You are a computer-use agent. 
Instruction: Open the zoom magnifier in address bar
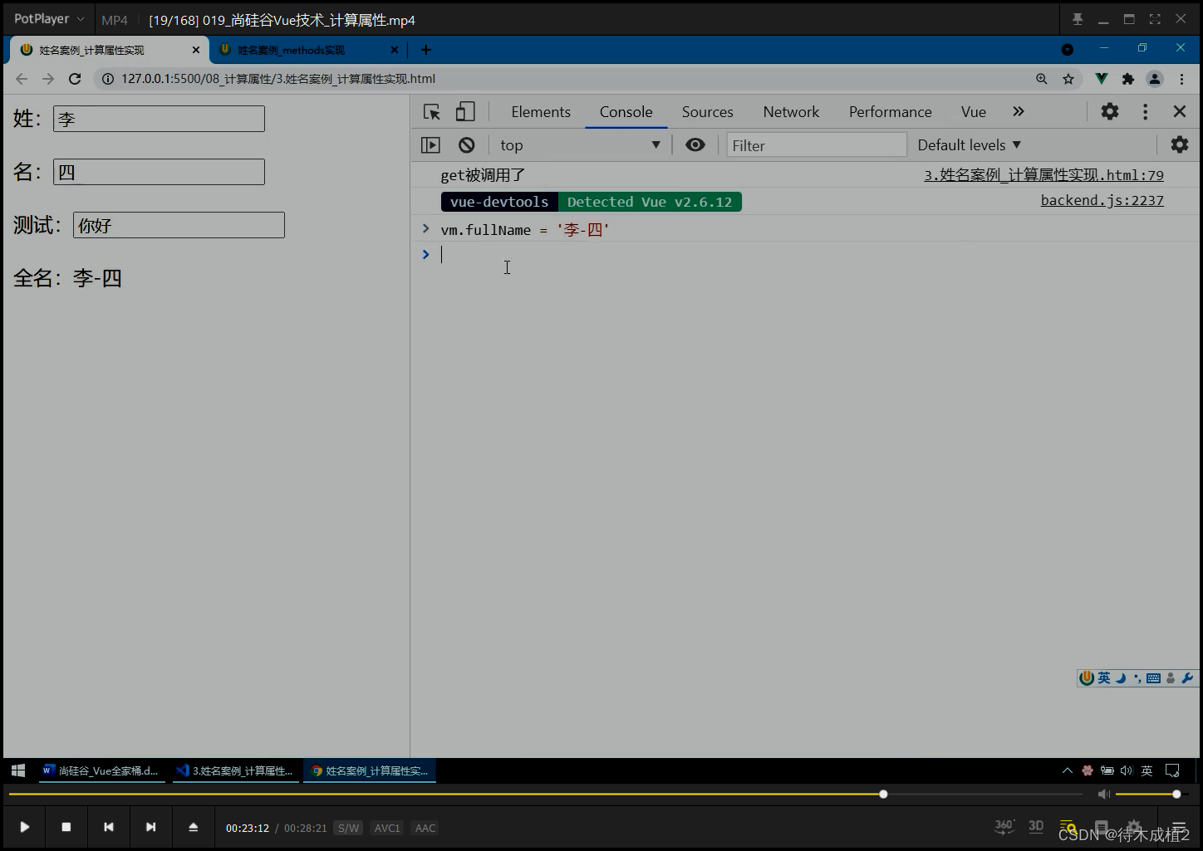tap(1042, 79)
